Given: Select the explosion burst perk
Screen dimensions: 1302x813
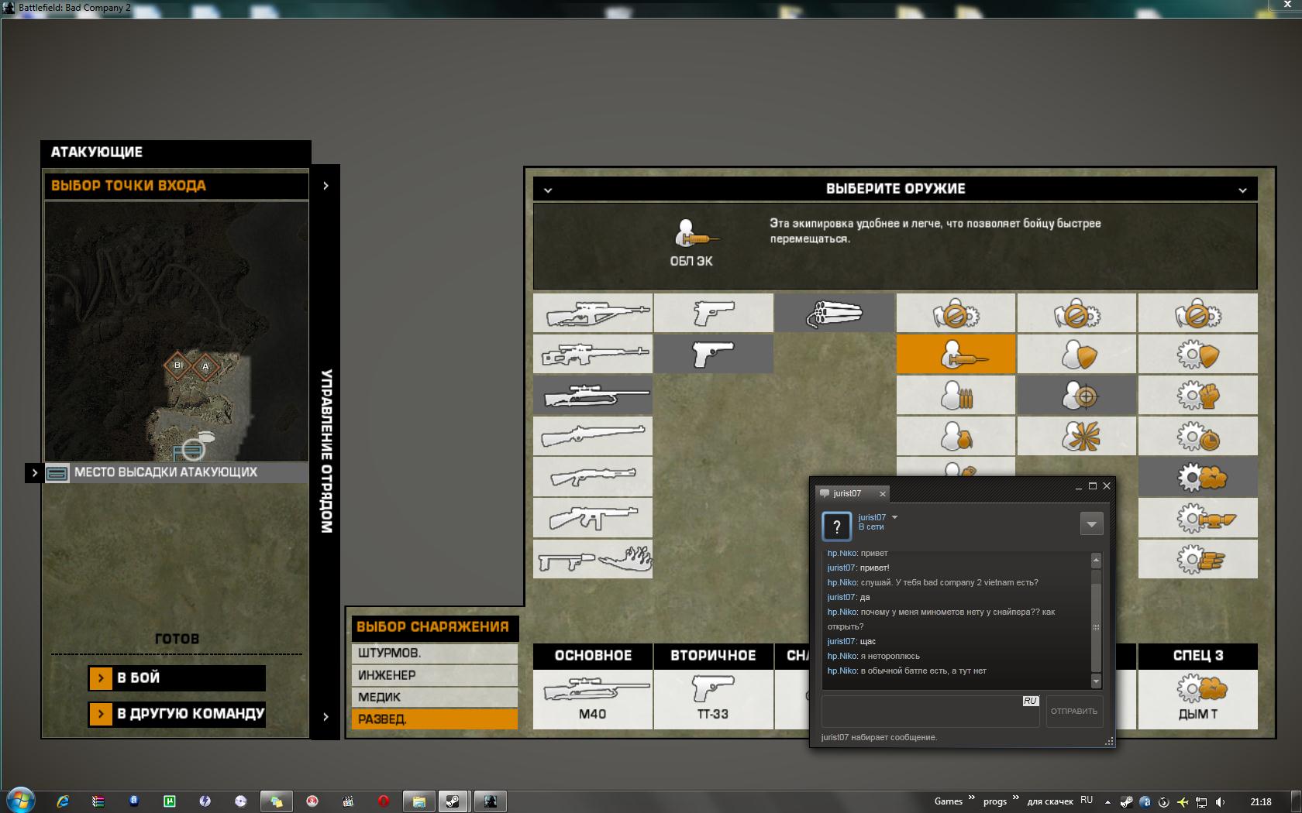Looking at the screenshot, I should 1076,436.
